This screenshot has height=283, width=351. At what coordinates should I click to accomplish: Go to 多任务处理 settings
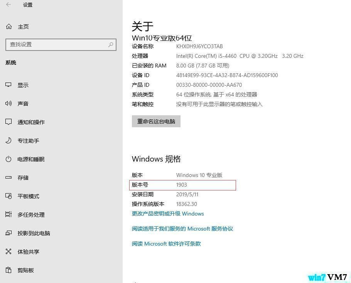[31, 215]
